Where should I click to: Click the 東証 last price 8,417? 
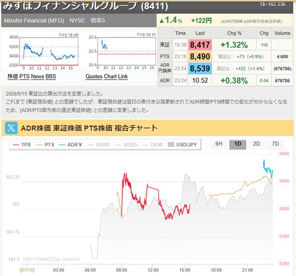pyautogui.click(x=200, y=45)
